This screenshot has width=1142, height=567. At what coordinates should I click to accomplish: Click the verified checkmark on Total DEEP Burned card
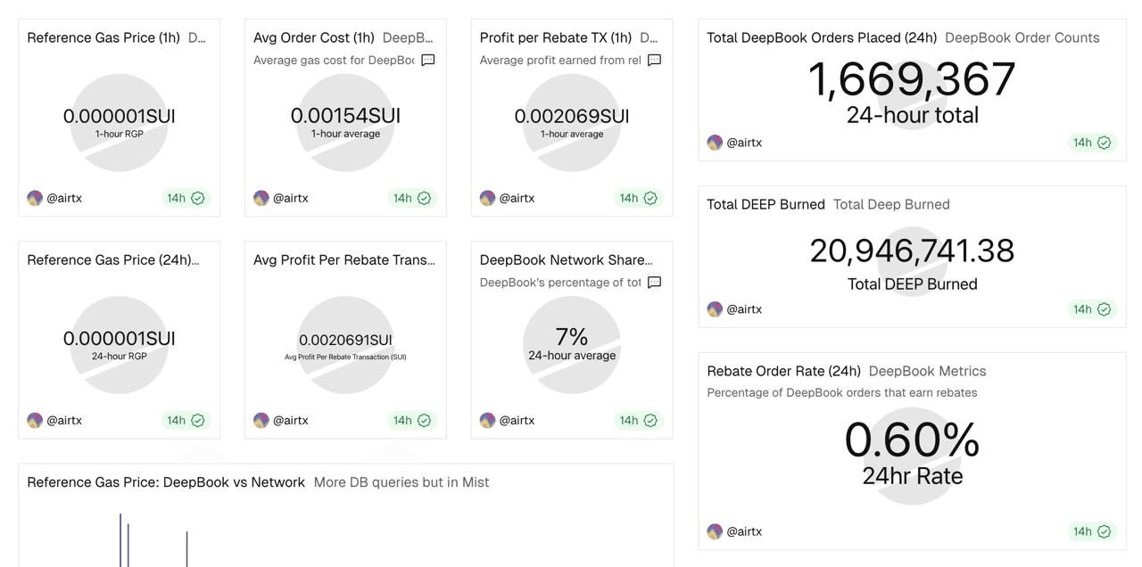[1106, 308]
